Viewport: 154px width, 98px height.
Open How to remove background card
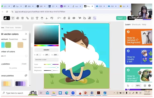pos(139,37)
